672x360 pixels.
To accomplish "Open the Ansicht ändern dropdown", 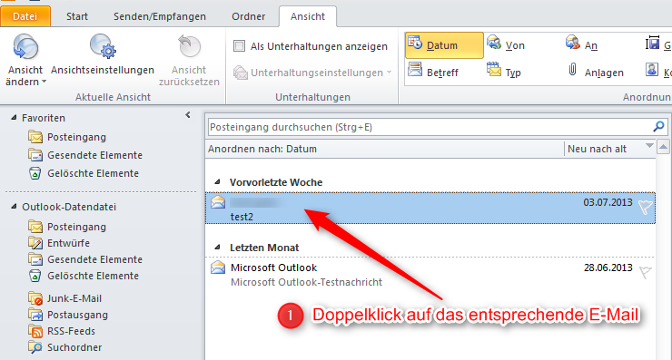I will click(x=25, y=60).
